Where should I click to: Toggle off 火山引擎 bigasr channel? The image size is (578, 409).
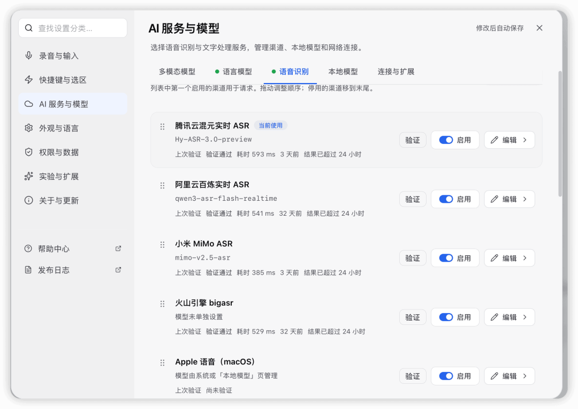click(x=446, y=317)
